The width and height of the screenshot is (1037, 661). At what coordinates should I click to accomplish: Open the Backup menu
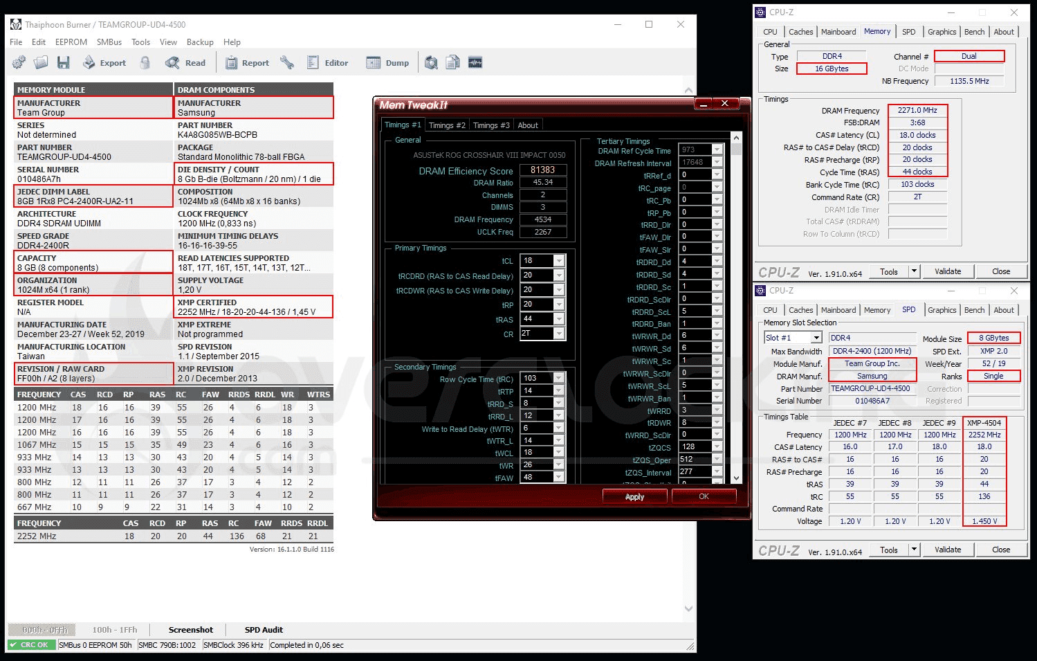point(200,42)
